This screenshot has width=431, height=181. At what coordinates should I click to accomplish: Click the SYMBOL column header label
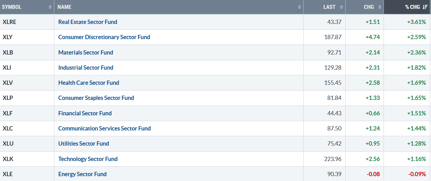[x=12, y=7]
